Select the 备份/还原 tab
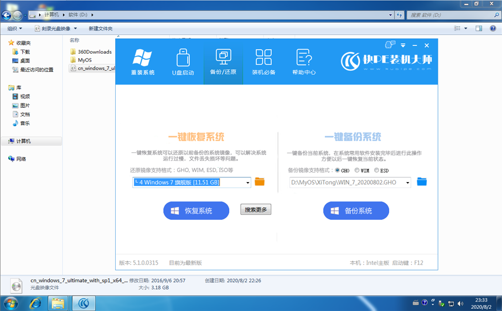This screenshot has height=311, width=502. (x=223, y=62)
